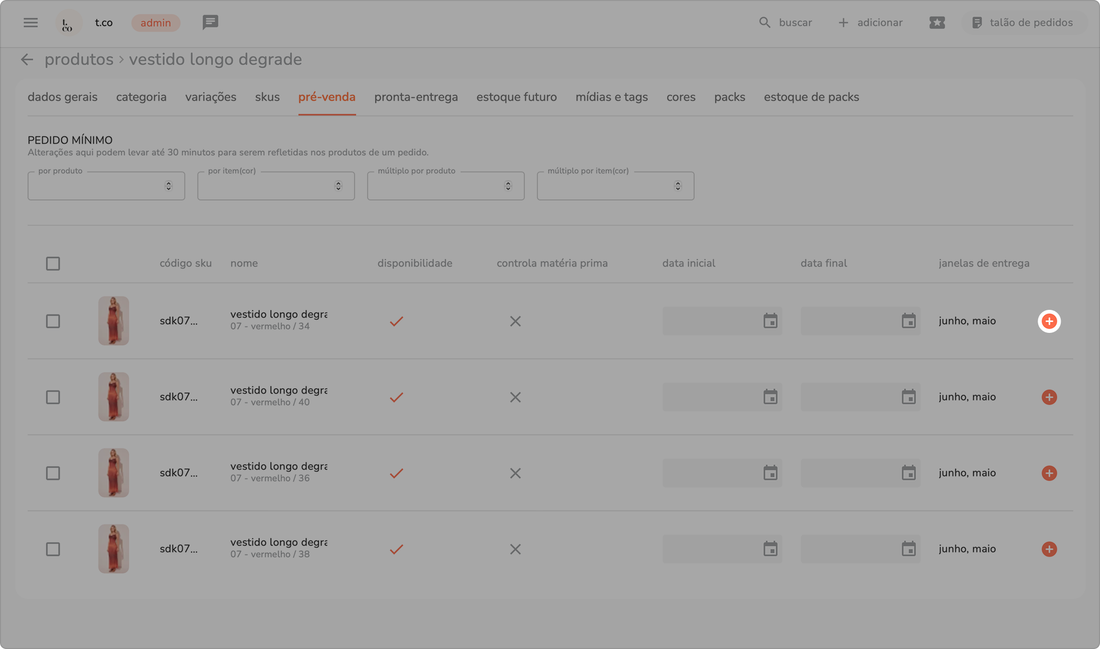
Task: Click stepper arrows in por produto field
Action: [168, 186]
